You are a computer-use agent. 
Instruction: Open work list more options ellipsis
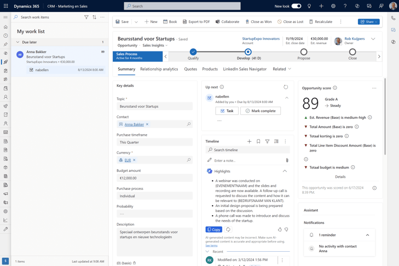click(102, 17)
